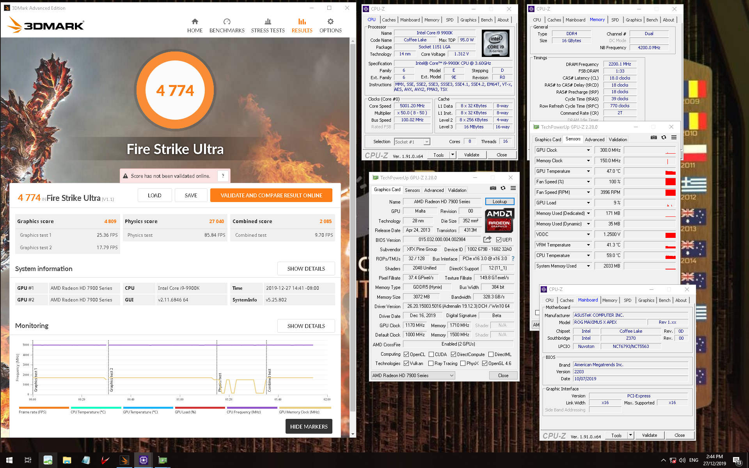This screenshot has height=468, width=749.
Task: Click the Physics test chart marker
Action: tap(220, 382)
